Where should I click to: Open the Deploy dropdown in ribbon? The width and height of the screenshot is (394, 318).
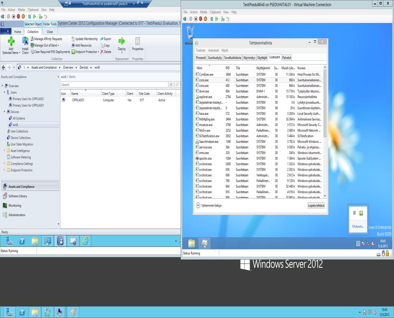pyautogui.click(x=122, y=45)
